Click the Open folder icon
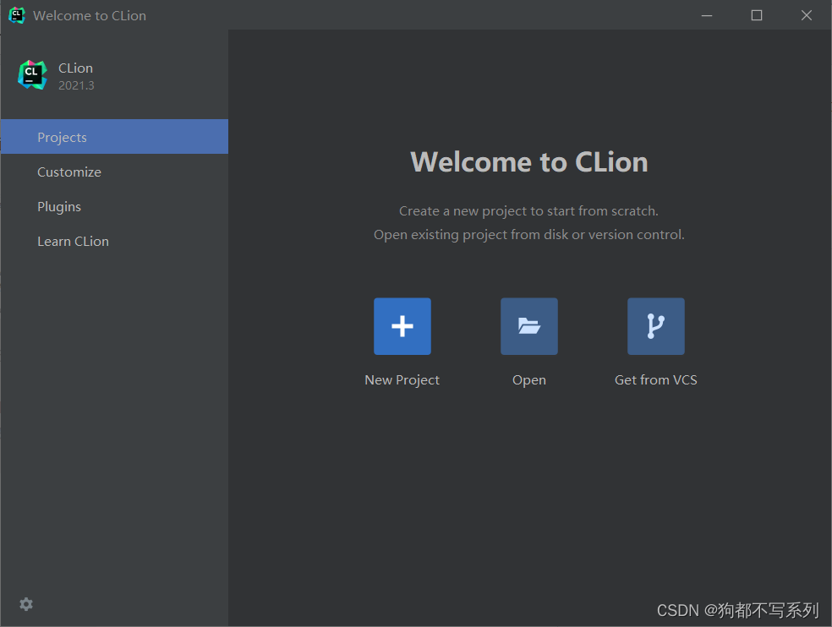This screenshot has height=627, width=832. 529,326
